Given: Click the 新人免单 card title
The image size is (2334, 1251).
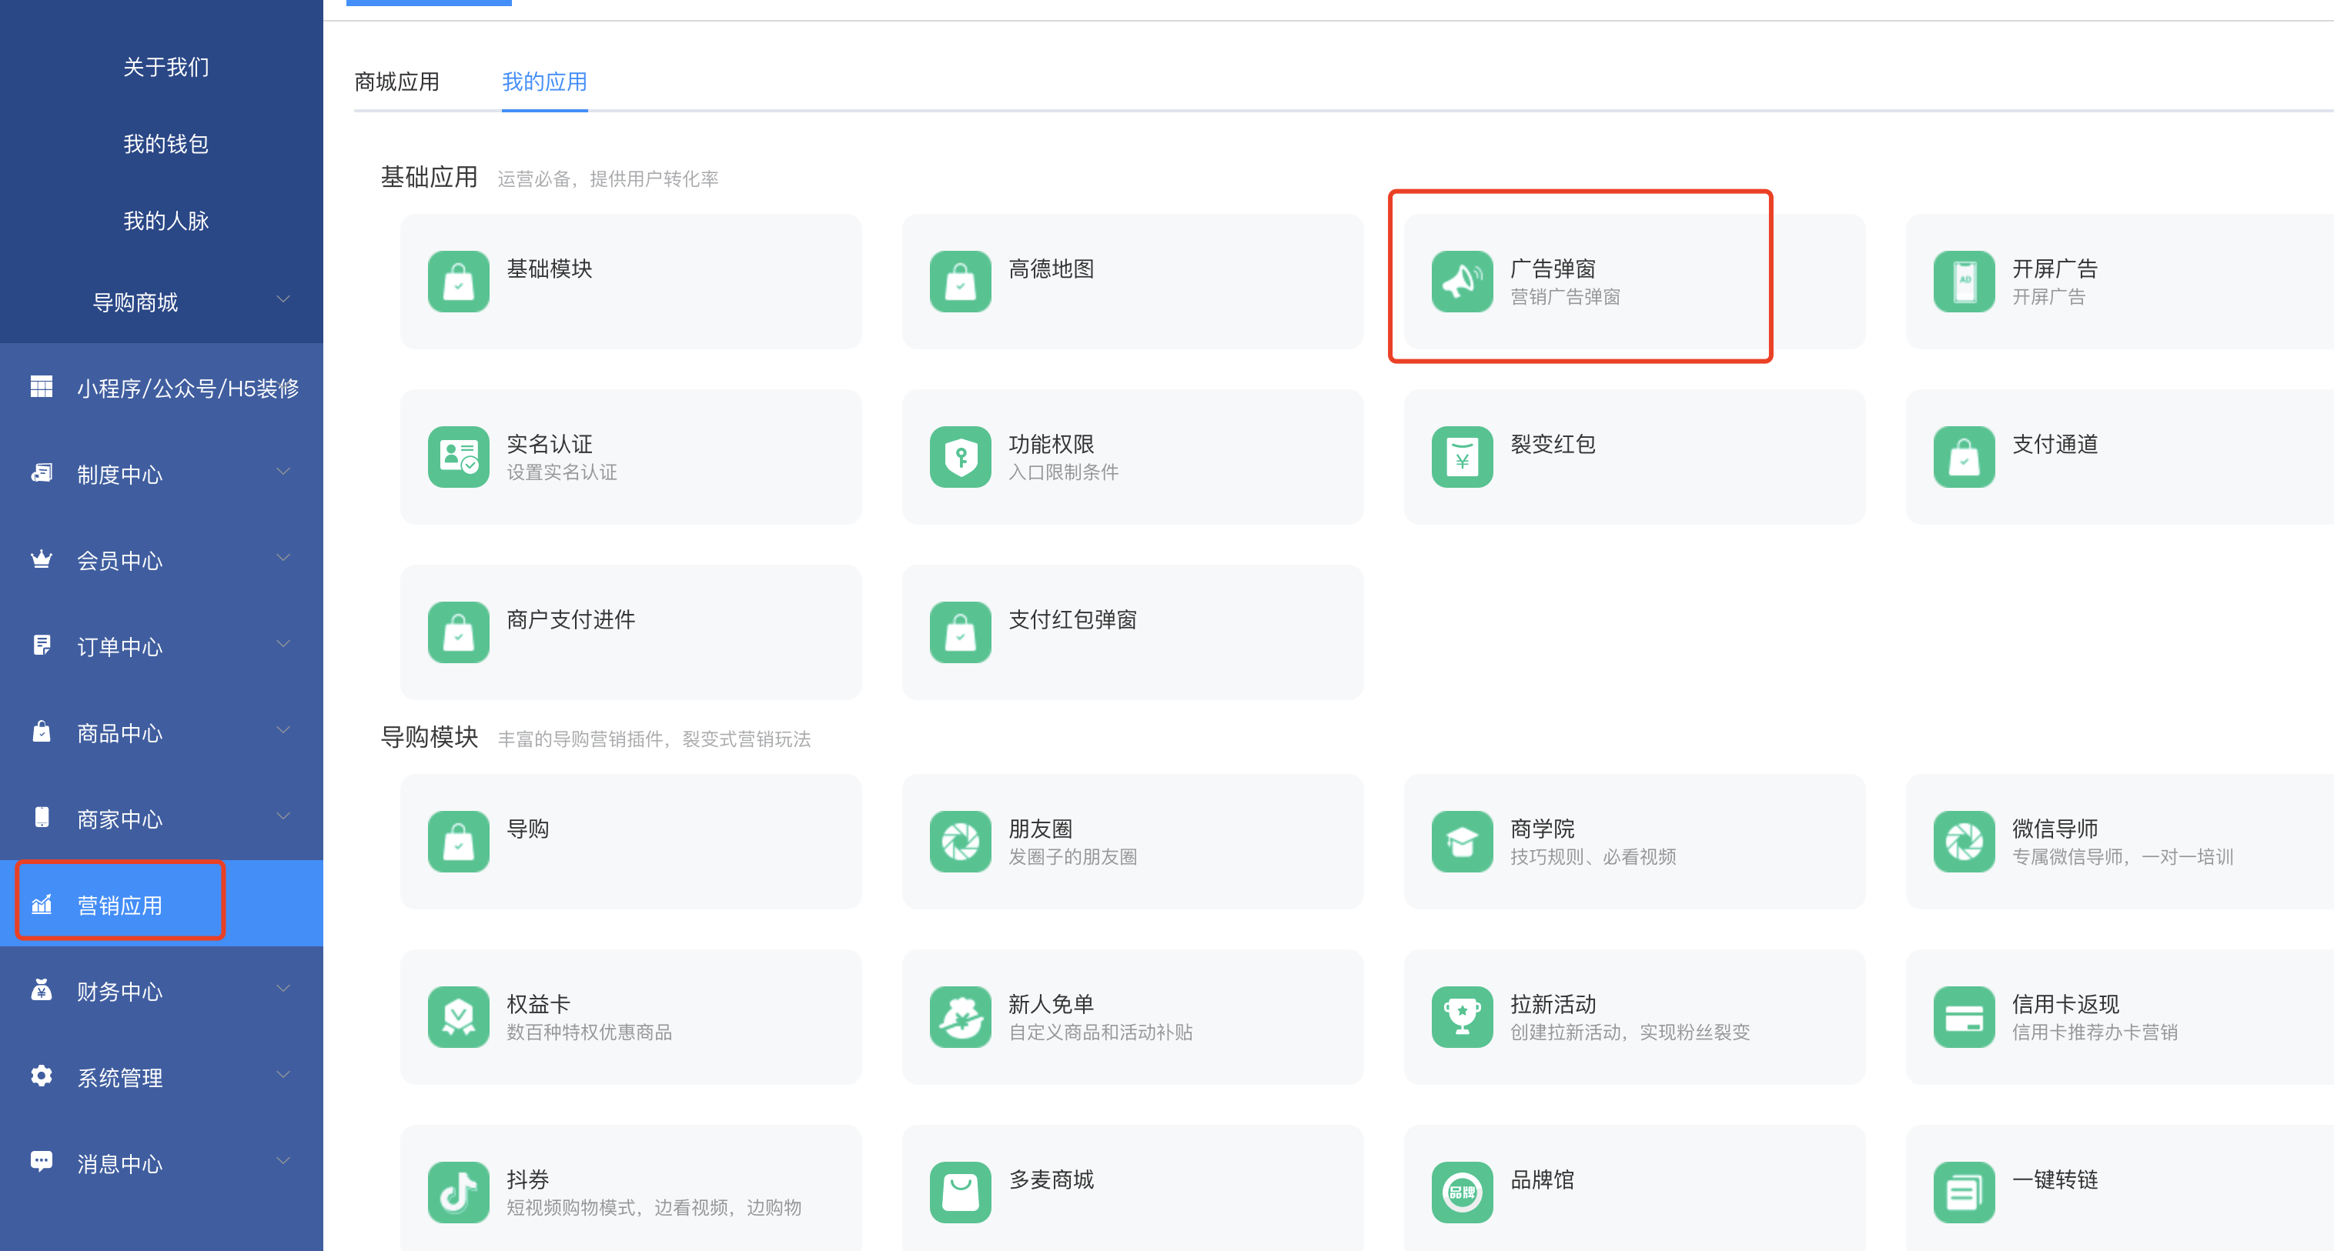Looking at the screenshot, I should [x=1051, y=1004].
